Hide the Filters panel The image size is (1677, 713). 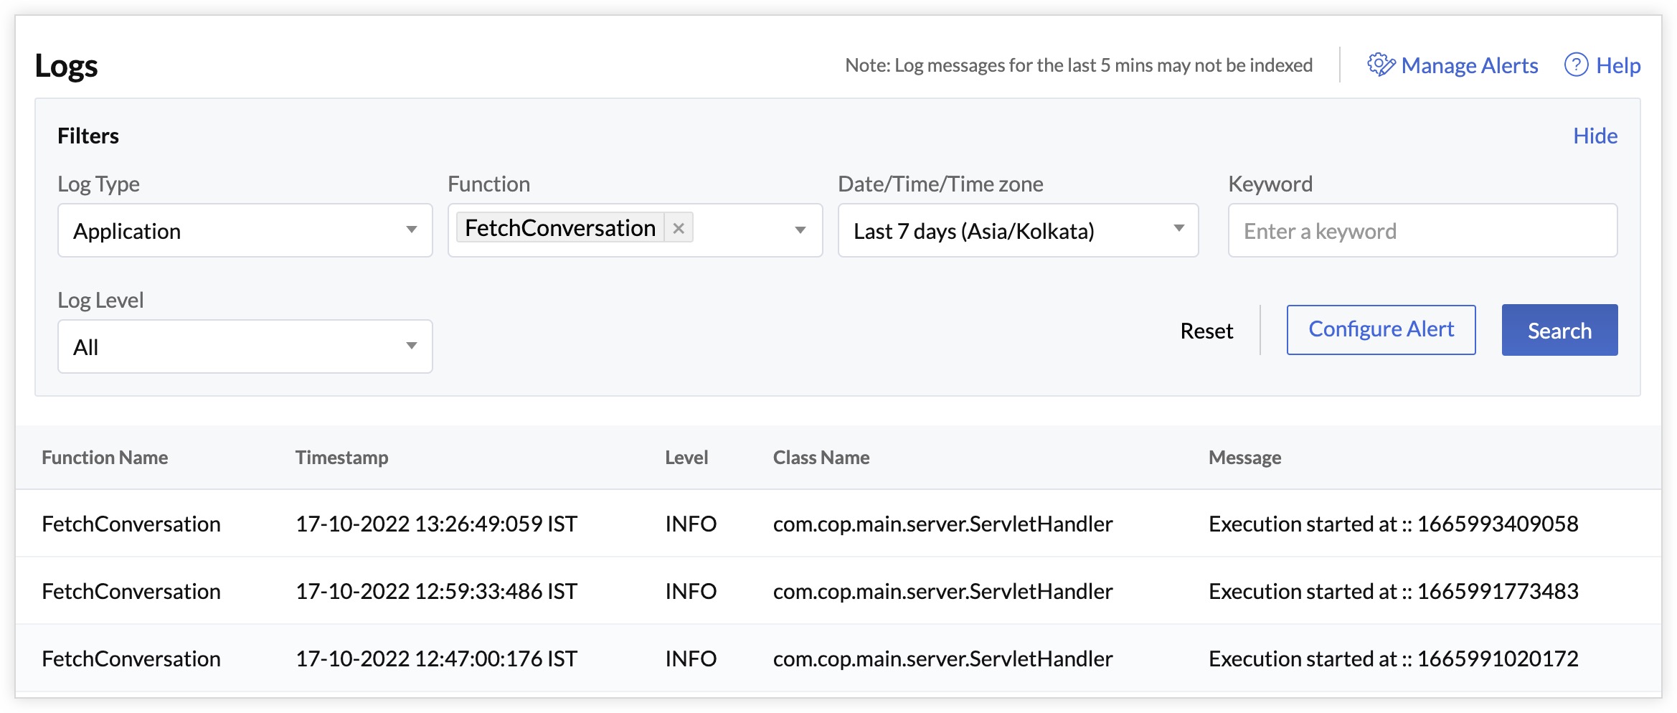(1595, 136)
